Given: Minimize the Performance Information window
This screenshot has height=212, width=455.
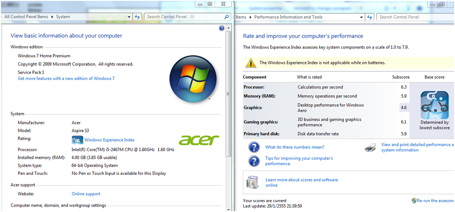Looking at the screenshot, I should click(x=433, y=4).
